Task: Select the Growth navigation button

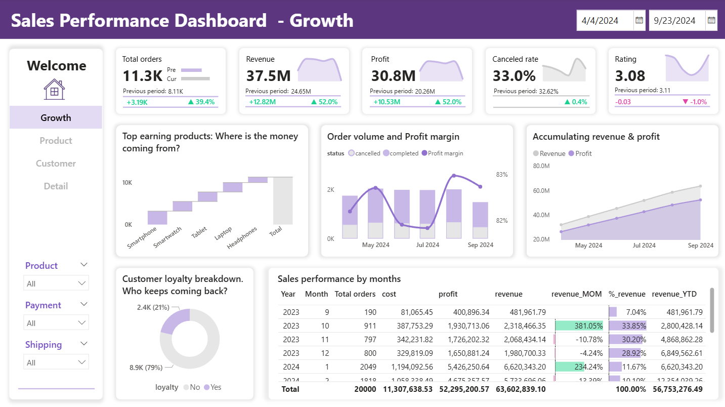Action: [x=56, y=118]
